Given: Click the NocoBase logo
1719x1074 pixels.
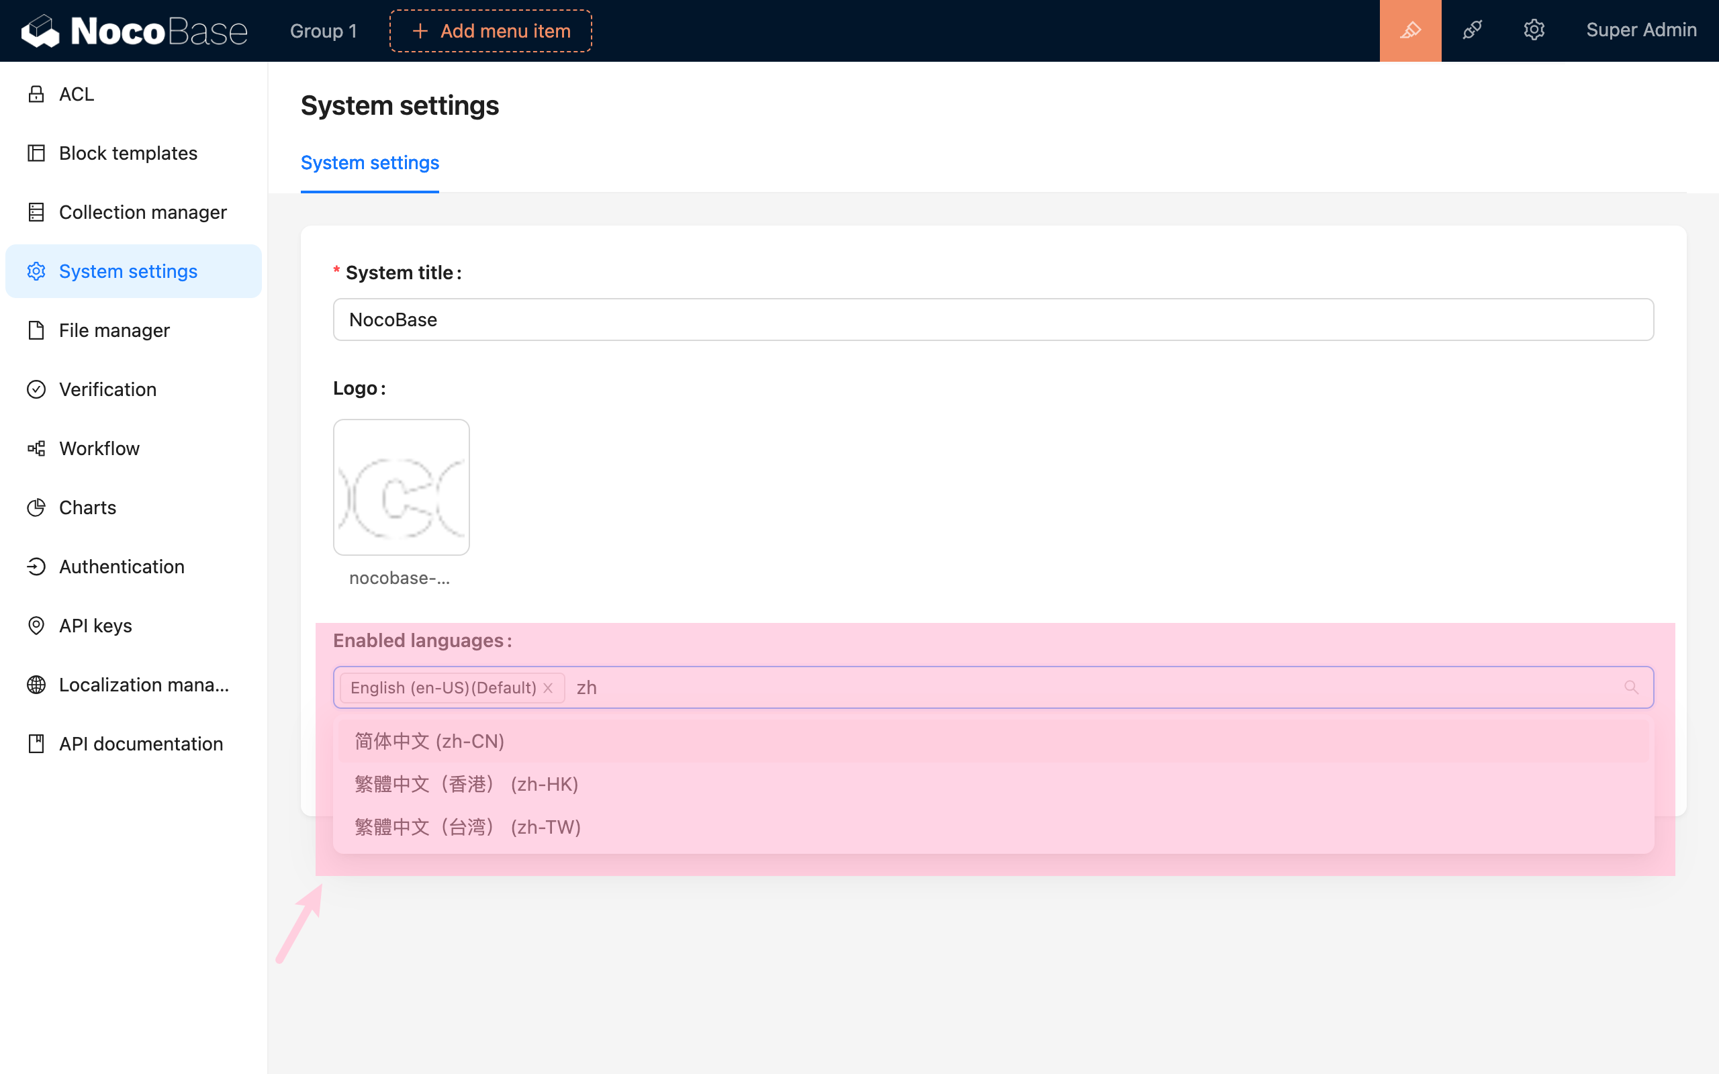Looking at the screenshot, I should 134,31.
